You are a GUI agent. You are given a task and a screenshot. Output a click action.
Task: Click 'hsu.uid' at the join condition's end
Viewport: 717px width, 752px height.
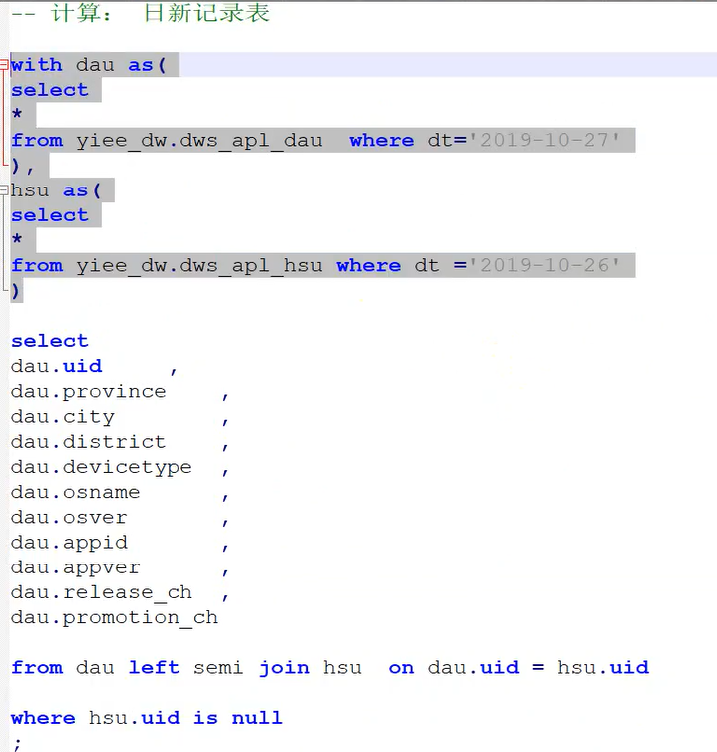click(x=603, y=668)
